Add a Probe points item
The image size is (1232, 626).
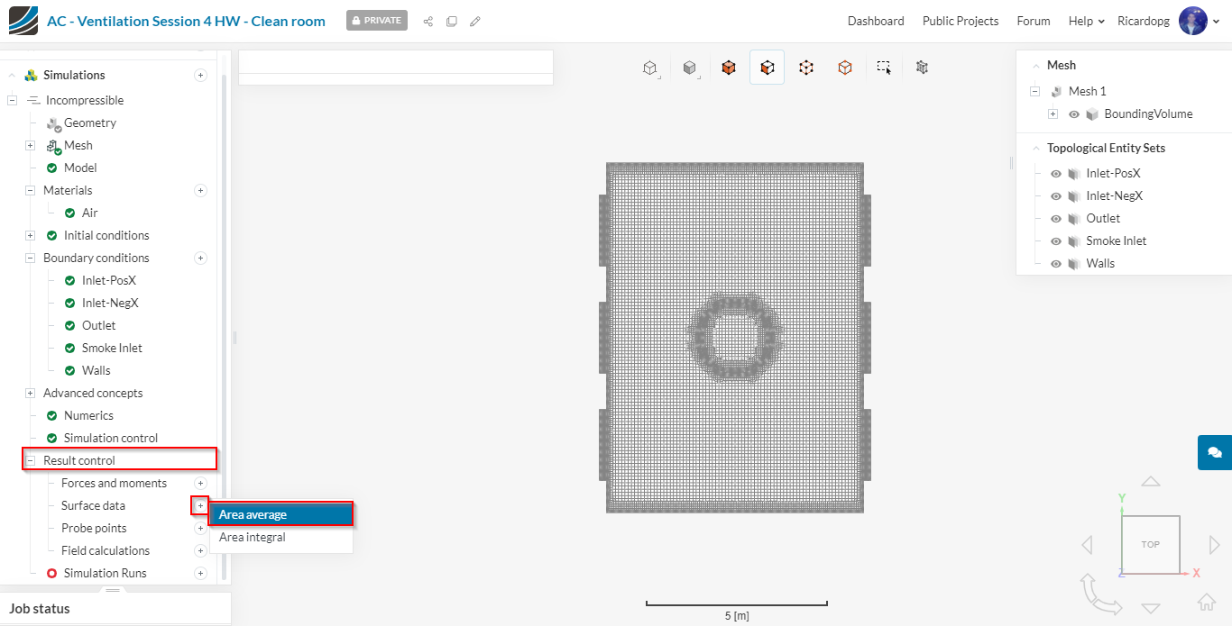pos(201,529)
